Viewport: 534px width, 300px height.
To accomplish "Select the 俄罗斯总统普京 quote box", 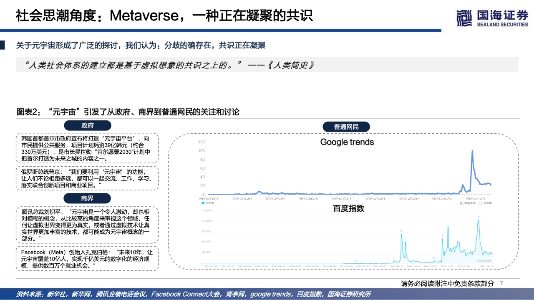I will pos(88,178).
